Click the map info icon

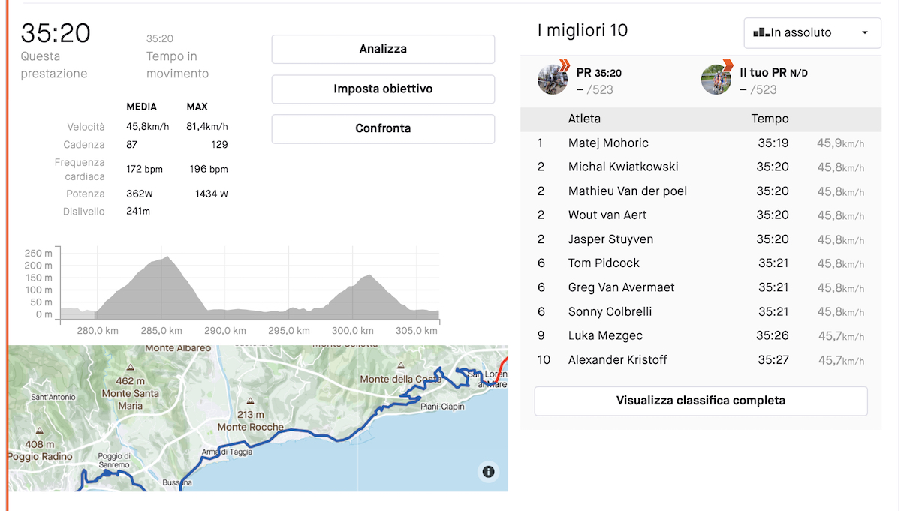pyautogui.click(x=488, y=471)
